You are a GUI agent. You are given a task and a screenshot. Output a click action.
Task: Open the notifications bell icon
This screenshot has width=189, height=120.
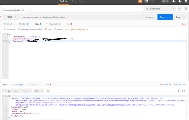pyautogui.click(x=174, y=1)
